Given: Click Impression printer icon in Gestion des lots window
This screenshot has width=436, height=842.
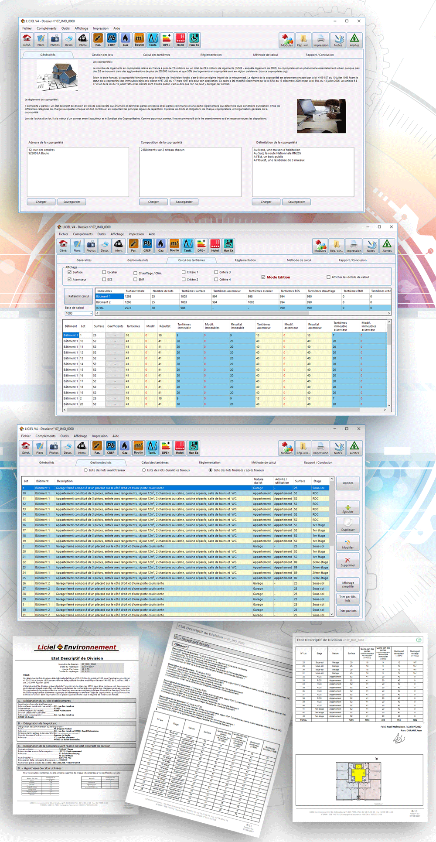Looking at the screenshot, I should pos(320,448).
